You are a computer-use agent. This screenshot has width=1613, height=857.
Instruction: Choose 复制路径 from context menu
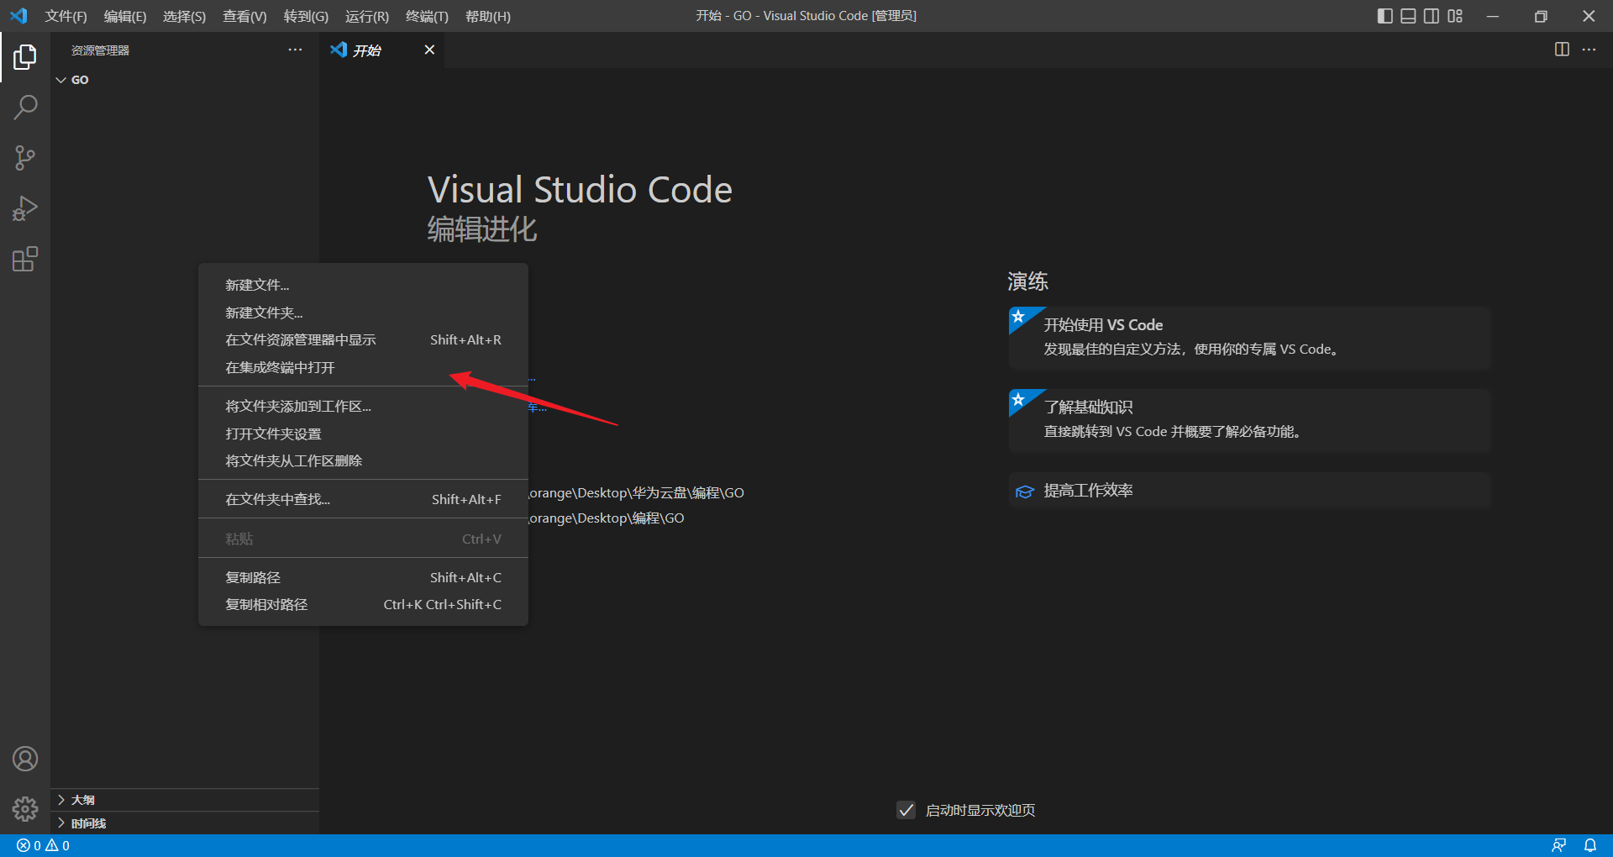click(363, 577)
